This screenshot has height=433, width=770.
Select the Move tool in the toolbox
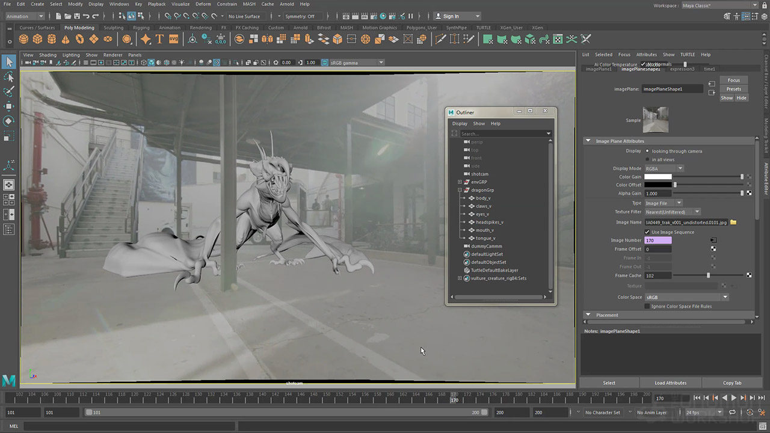click(9, 106)
